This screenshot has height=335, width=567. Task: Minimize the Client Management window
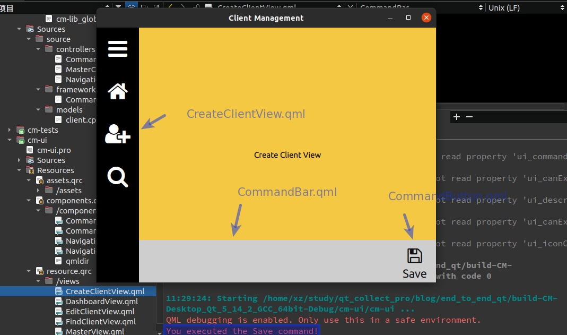pos(390,18)
